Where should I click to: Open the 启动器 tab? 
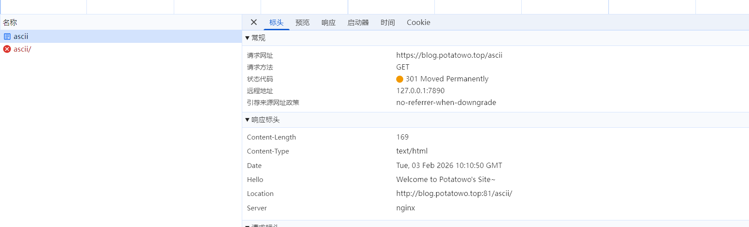pos(358,23)
